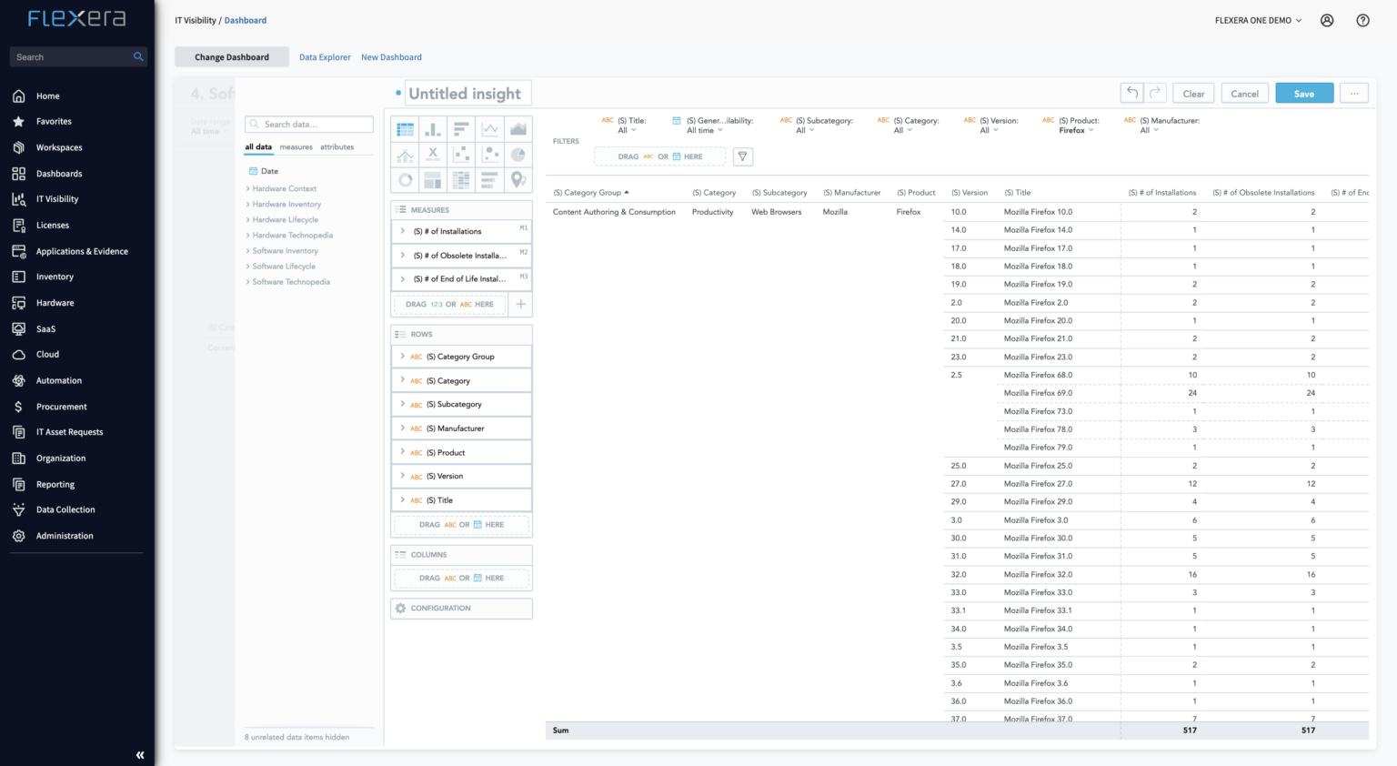Screen dimensions: 1397x766
Task: Choose the line chart visualization
Action: 490,128
